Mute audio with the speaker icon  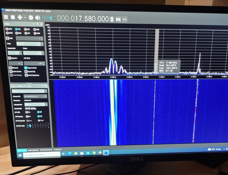click(x=38, y=18)
